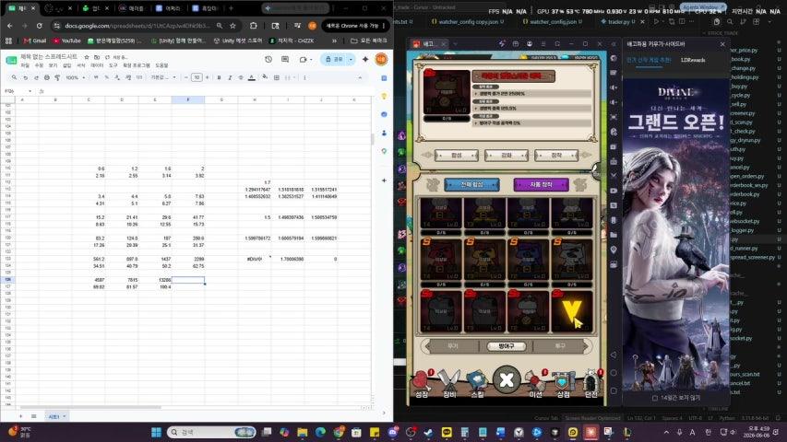
Task: Open the comments panel in Sheets
Action: click(285, 59)
